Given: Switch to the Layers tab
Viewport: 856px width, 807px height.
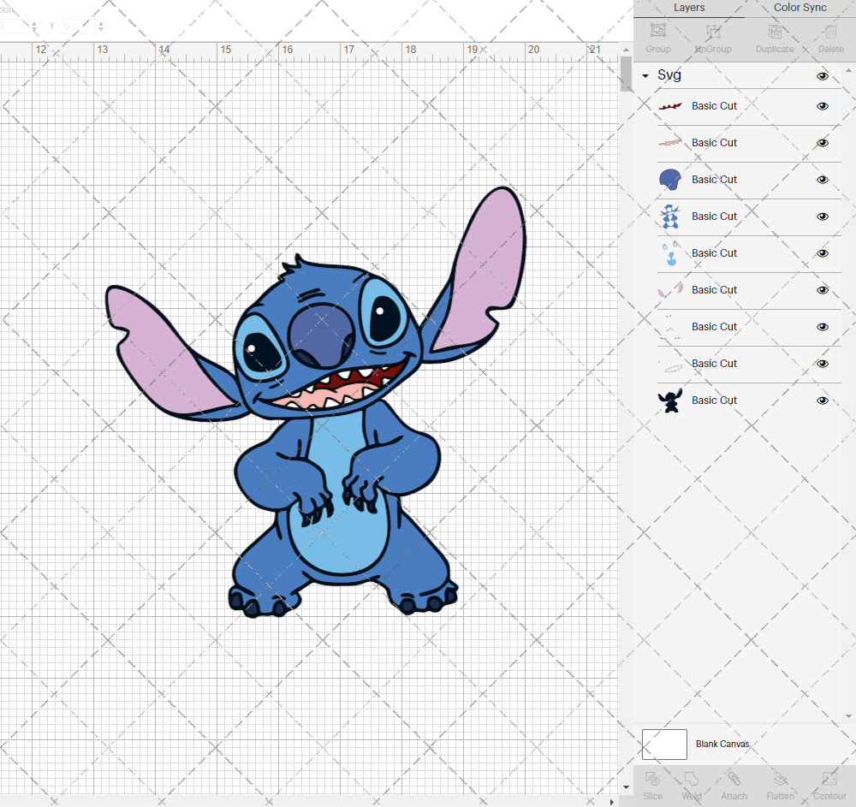Looking at the screenshot, I should click(689, 8).
